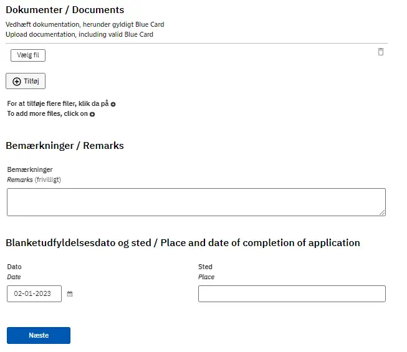
Task: Click into the Sted / Place input field
Action: (292, 293)
